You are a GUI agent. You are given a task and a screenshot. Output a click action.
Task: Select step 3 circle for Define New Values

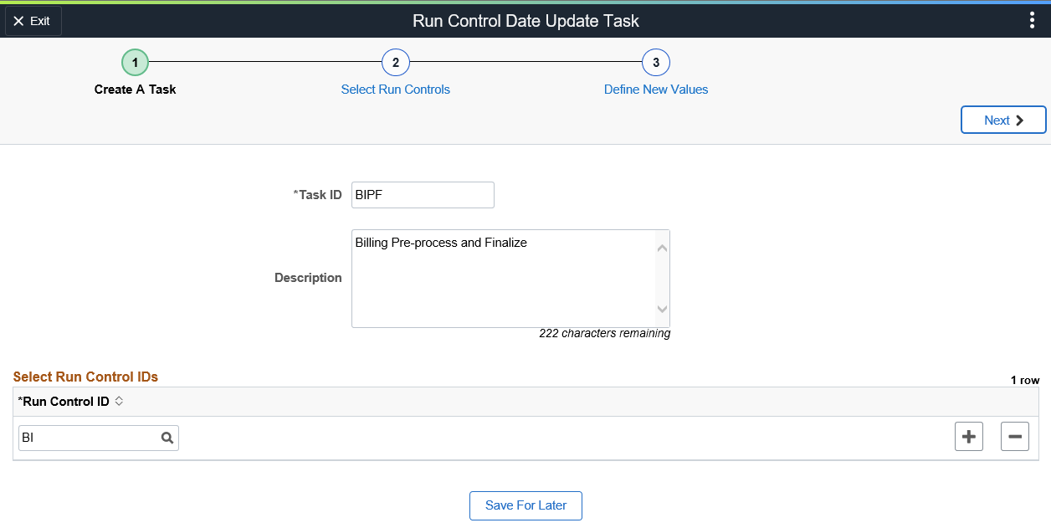pyautogui.click(x=656, y=62)
